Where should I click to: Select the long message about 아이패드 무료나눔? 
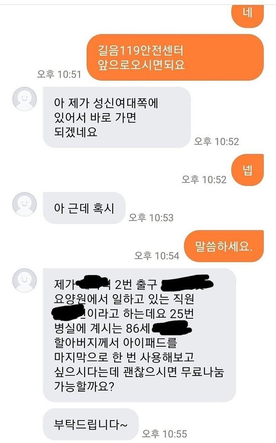[x=139, y=335]
